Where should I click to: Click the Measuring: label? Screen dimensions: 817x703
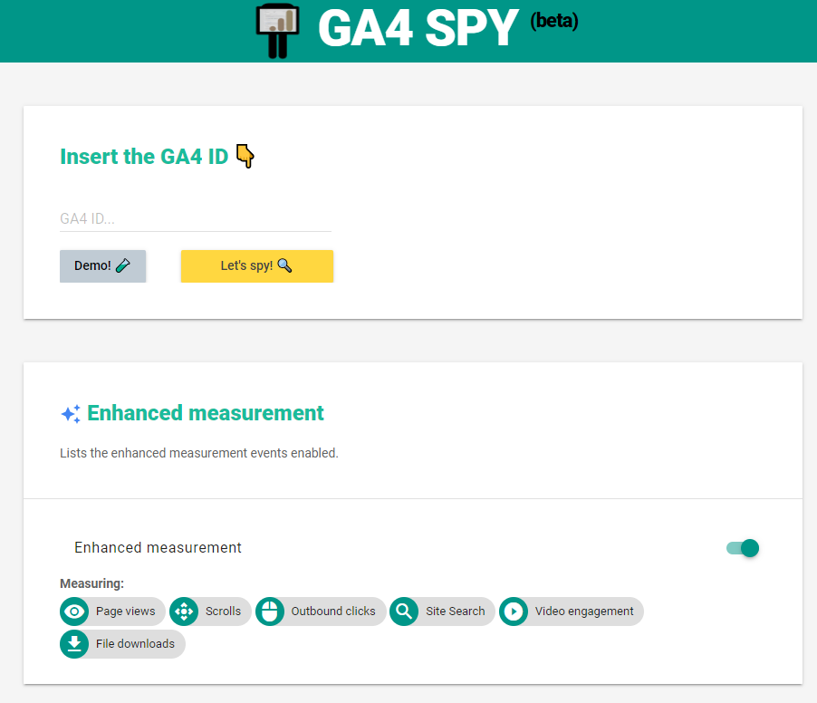pyautogui.click(x=91, y=583)
